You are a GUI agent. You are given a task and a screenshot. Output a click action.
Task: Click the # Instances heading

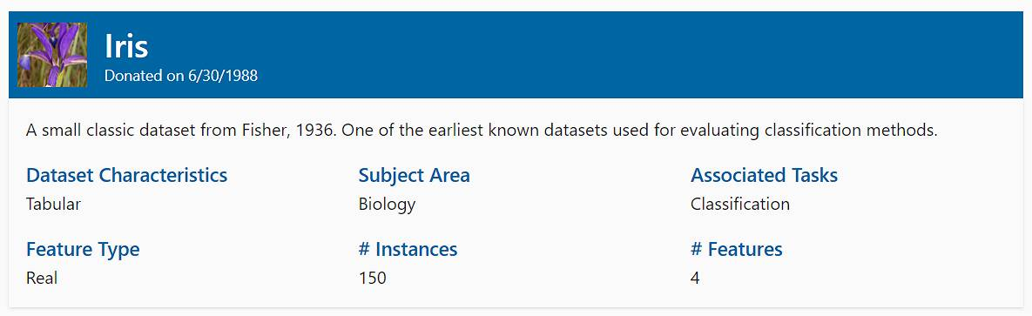click(408, 250)
